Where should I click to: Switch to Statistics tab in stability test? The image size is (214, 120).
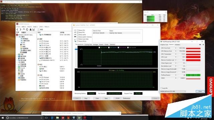(x=112, y=44)
